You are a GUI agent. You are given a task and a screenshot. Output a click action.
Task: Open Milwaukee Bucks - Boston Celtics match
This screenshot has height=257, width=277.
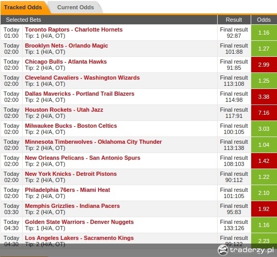(x=71, y=126)
